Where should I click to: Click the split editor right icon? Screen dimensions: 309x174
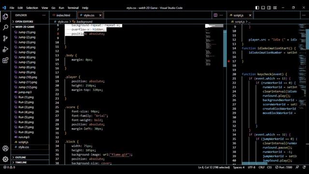215,15
